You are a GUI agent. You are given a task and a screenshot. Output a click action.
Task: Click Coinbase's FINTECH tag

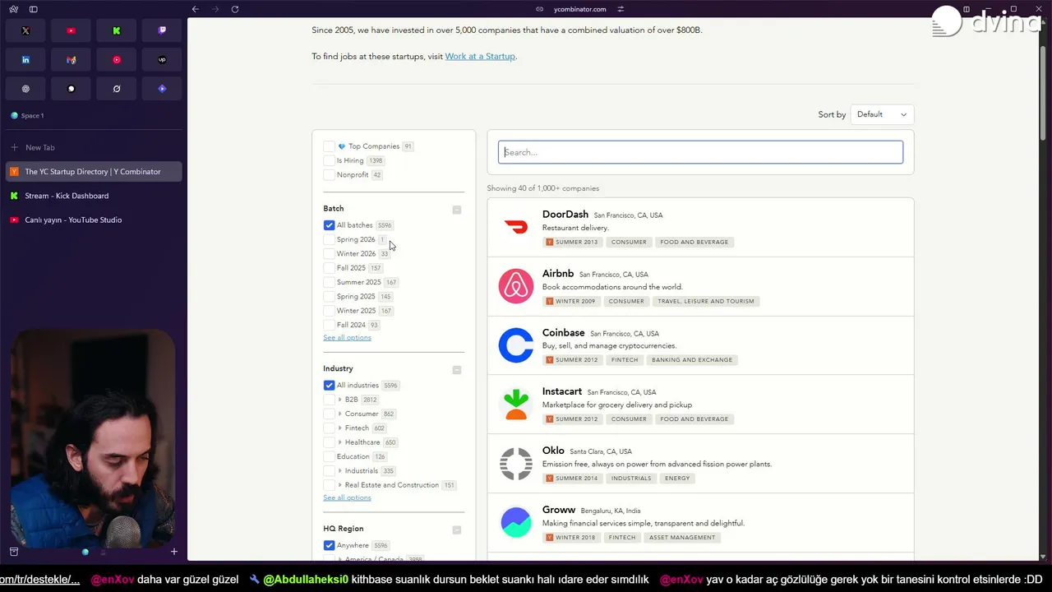point(625,360)
